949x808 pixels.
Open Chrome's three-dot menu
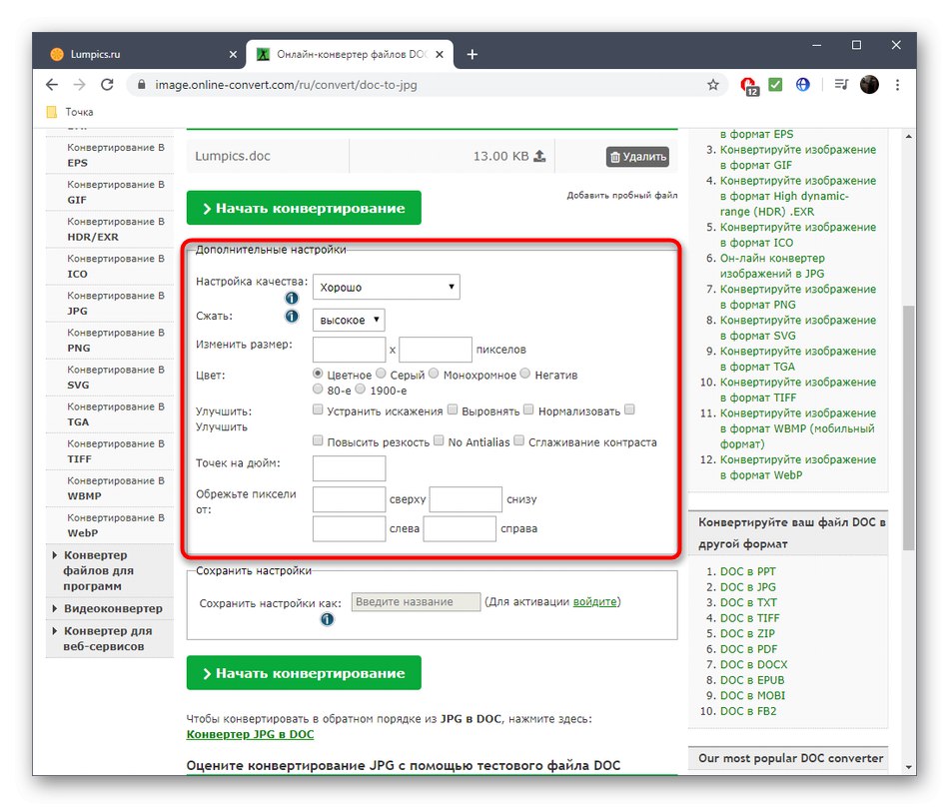[x=898, y=85]
